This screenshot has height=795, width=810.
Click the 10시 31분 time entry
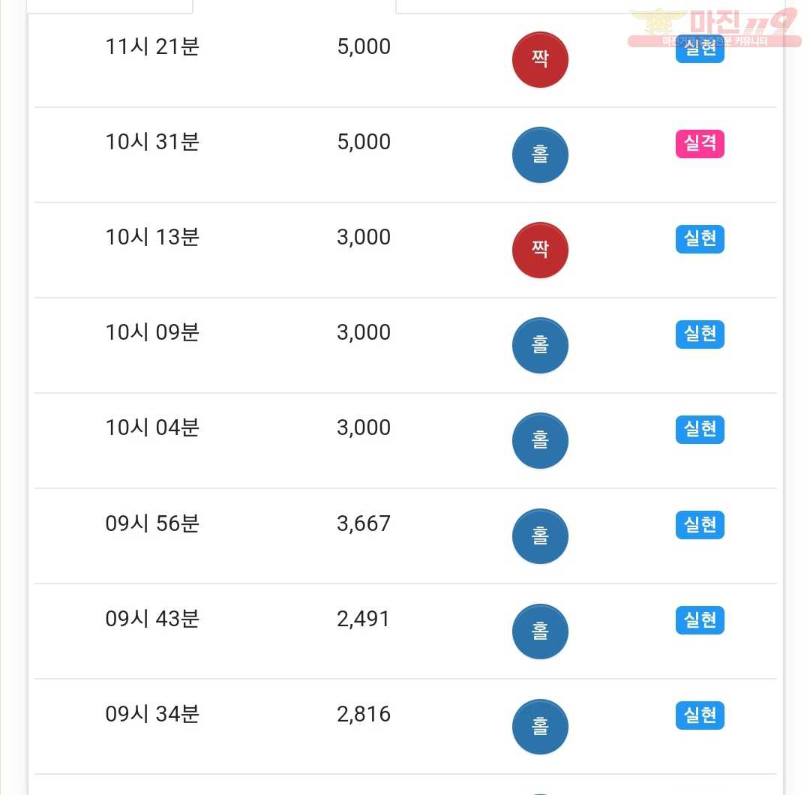click(152, 142)
